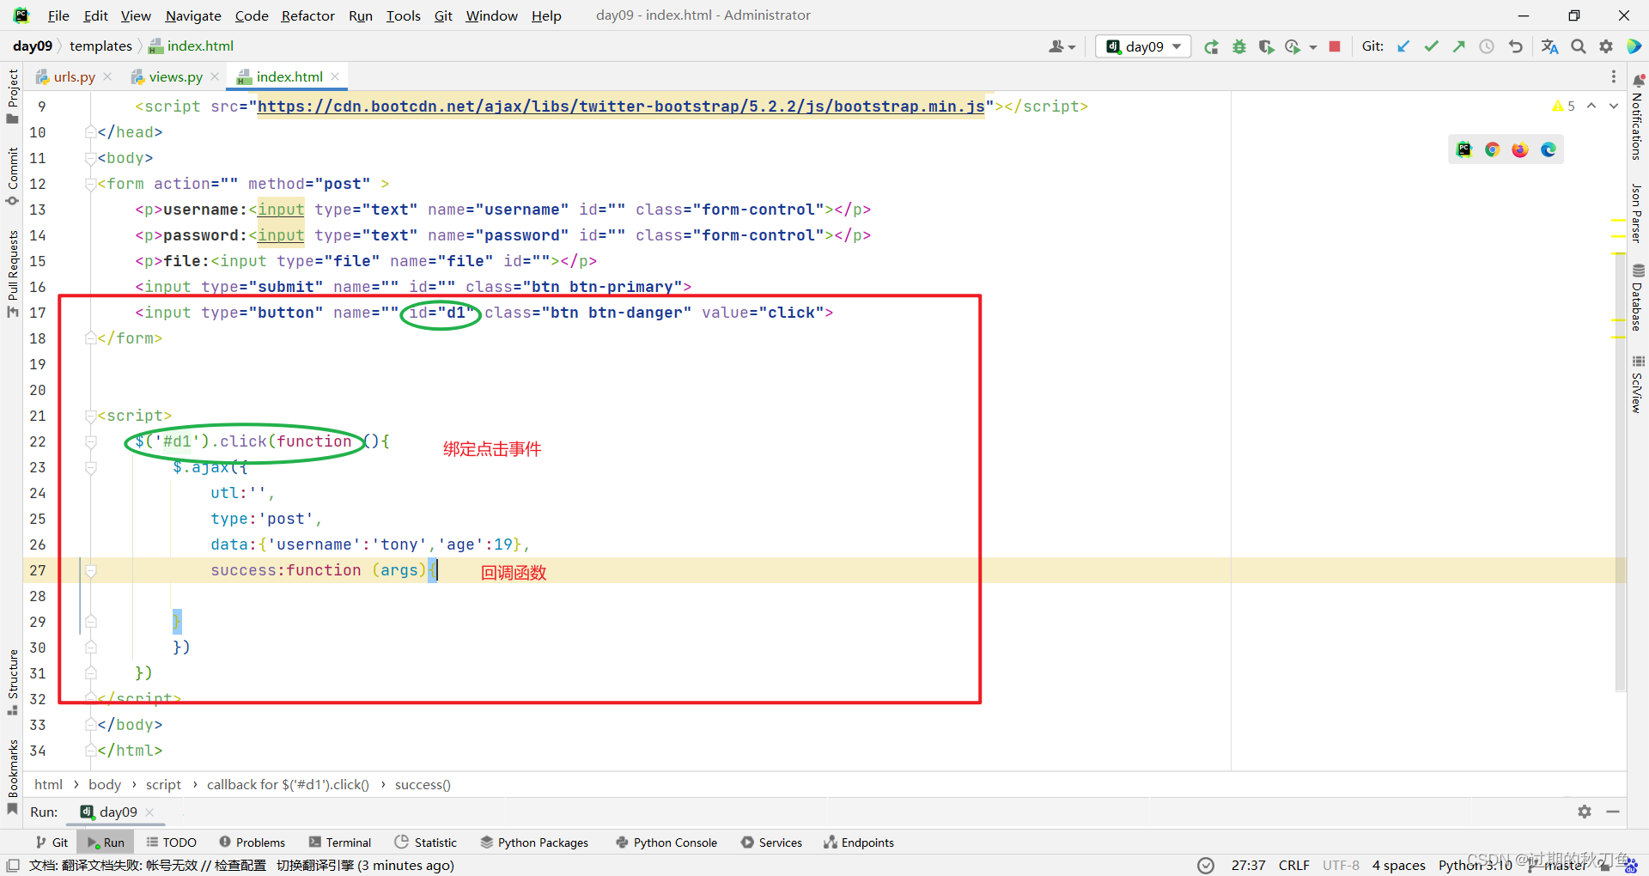Open the user account dropdown
The image size is (1649, 876).
coord(1062,46)
